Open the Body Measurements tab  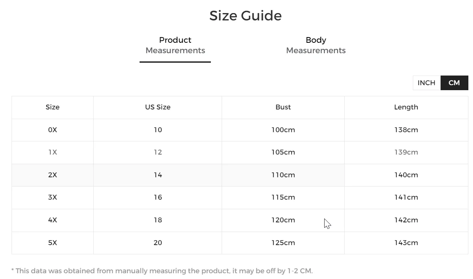point(316,45)
